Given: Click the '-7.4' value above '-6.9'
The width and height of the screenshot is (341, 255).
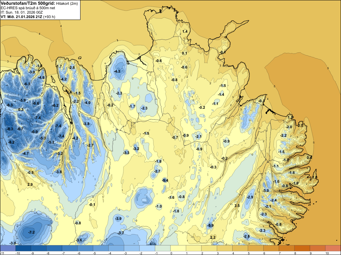Looking at the screenshot, I should (38, 118).
